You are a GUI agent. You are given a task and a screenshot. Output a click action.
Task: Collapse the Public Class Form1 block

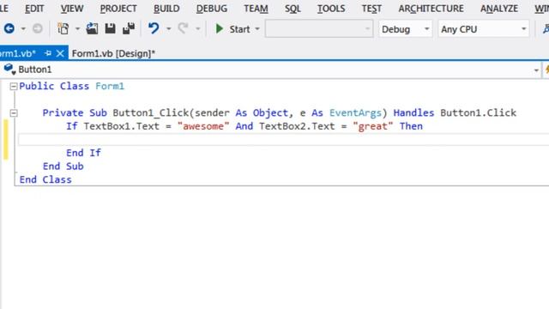pos(14,86)
